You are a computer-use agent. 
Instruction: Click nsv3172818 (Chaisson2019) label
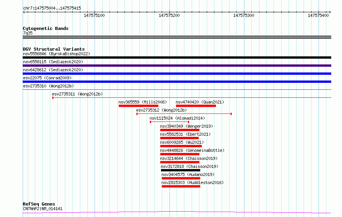[189, 166]
